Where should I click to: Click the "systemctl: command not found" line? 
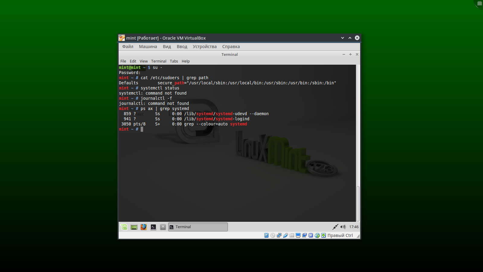(x=153, y=93)
